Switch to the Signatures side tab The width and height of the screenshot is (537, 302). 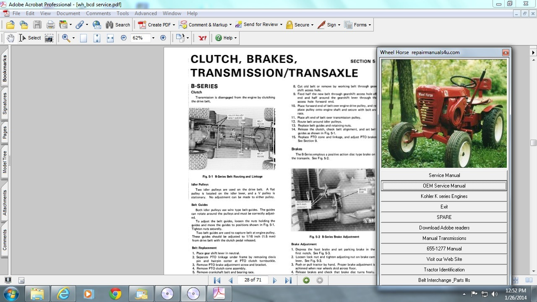click(x=5, y=104)
